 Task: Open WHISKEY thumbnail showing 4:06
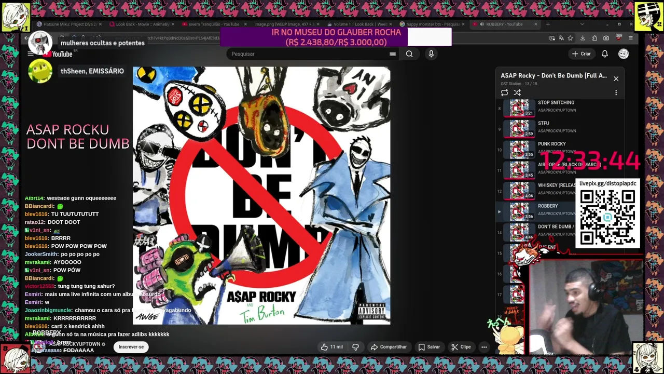(x=519, y=190)
